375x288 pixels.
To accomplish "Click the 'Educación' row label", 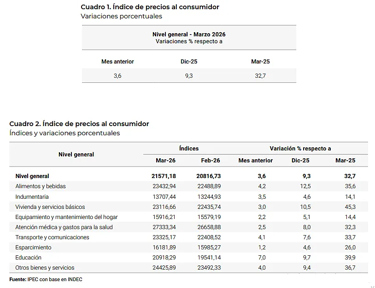I will click(x=28, y=258).
